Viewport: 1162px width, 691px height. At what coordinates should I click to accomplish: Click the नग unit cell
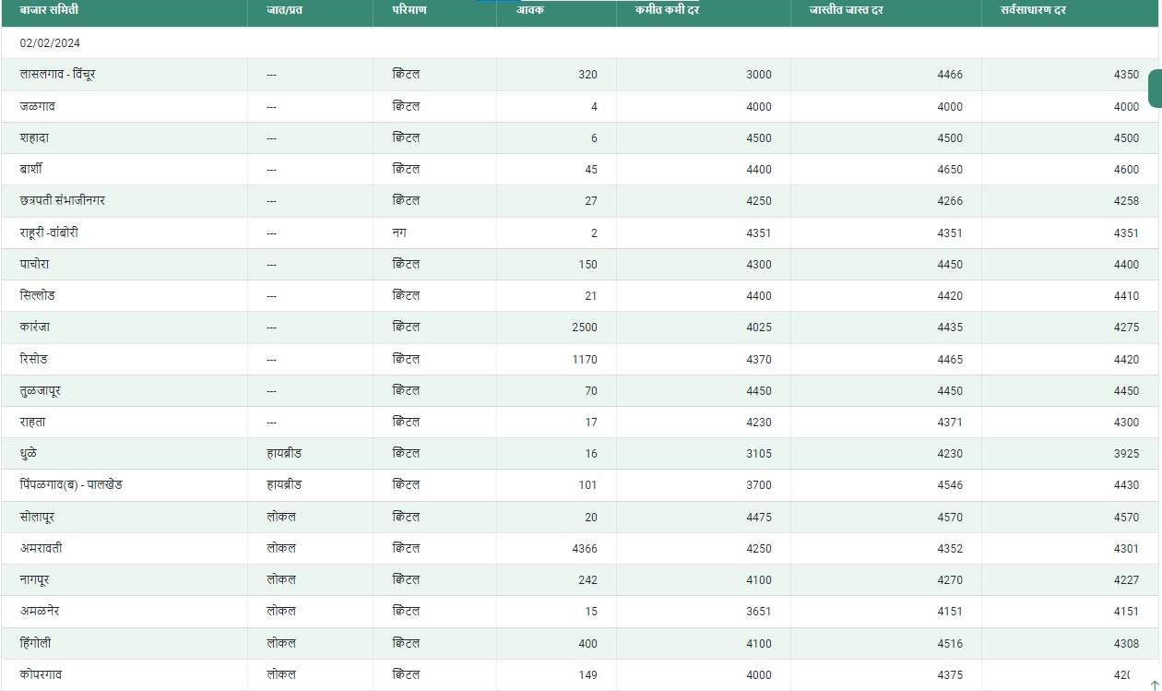[399, 232]
